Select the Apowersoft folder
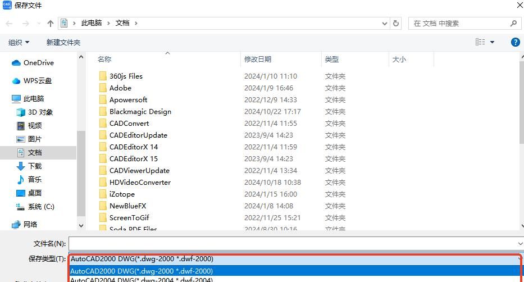Screen dimensions: 524x282 tap(128, 100)
